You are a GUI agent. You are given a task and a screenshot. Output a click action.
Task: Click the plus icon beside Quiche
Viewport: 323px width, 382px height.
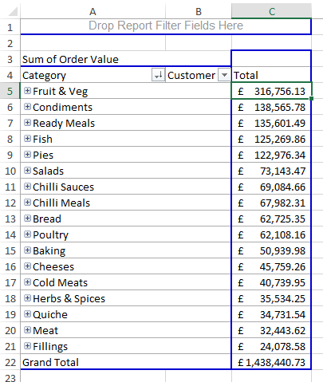[27, 314]
